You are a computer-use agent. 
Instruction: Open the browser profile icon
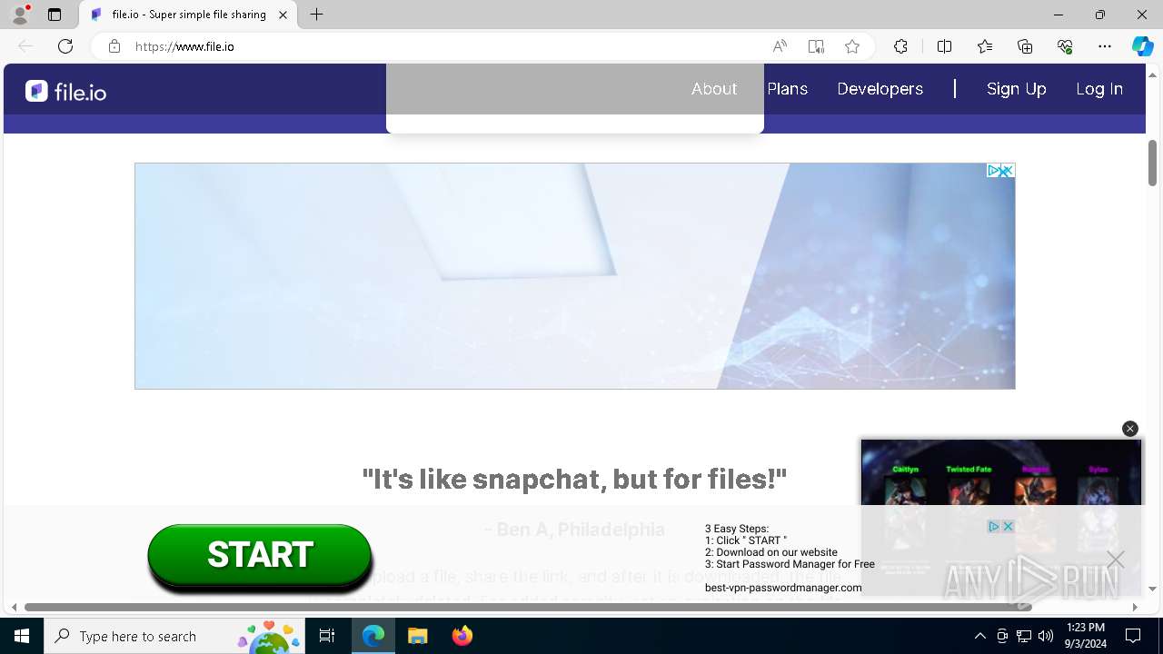click(x=20, y=15)
